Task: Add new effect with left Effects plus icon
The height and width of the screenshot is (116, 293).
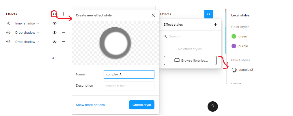Action: (64, 14)
